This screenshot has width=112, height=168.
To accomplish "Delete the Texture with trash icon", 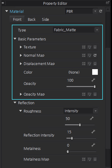I will 95,47.
